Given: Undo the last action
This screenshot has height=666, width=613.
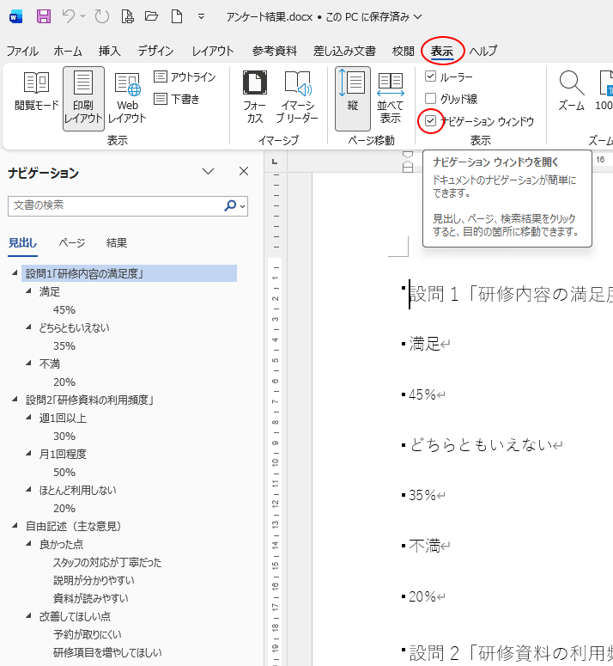Looking at the screenshot, I should 69,16.
